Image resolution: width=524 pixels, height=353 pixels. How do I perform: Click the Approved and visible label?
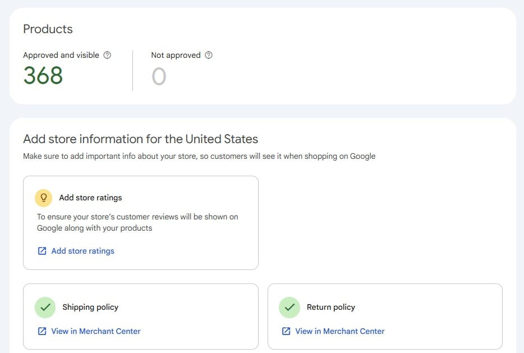[61, 55]
